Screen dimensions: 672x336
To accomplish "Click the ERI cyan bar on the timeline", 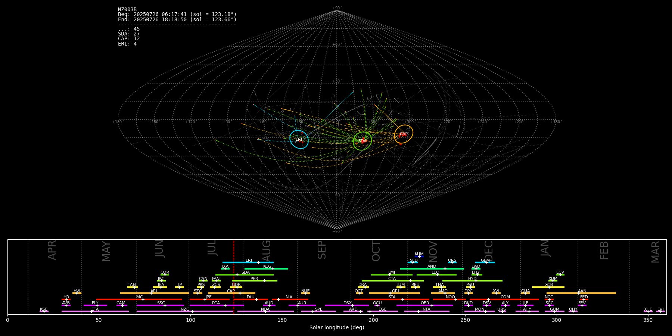I will click(x=248, y=262).
